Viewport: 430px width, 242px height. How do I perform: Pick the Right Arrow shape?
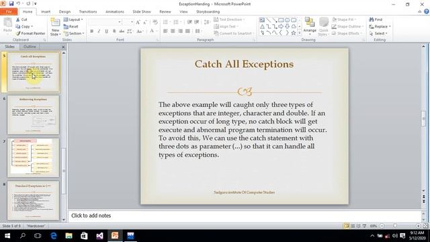click(281, 27)
